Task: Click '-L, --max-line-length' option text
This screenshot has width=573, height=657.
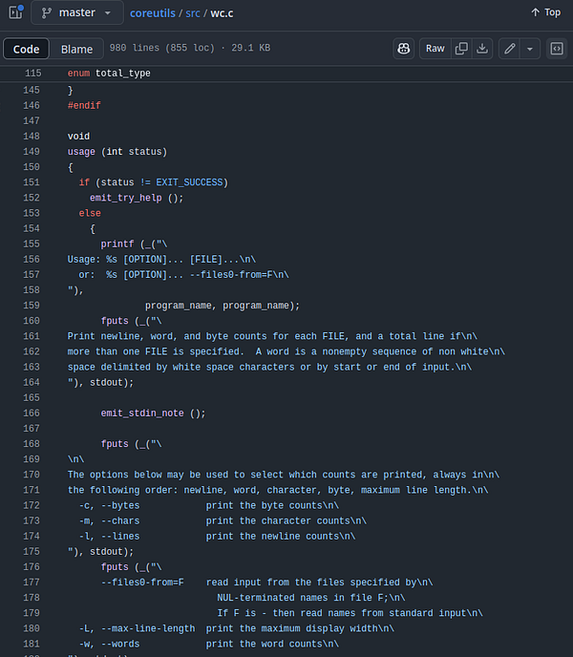Action: (138, 629)
